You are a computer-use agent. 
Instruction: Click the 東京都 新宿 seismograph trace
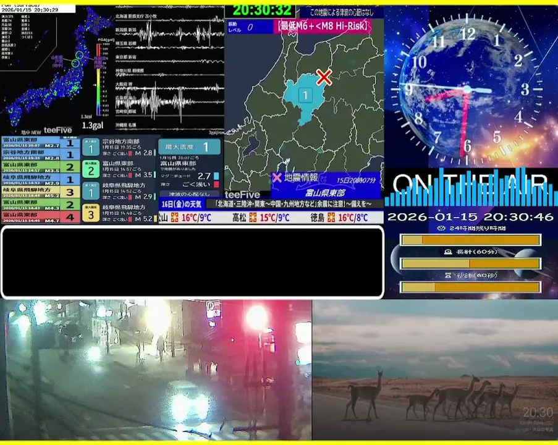coord(170,61)
